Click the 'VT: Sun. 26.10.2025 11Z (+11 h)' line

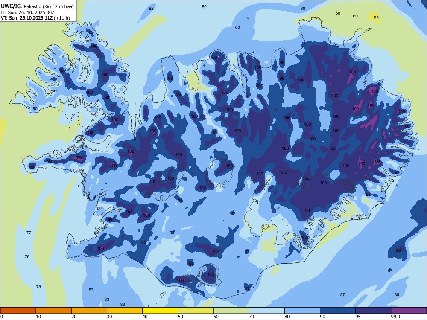pyautogui.click(x=35, y=18)
